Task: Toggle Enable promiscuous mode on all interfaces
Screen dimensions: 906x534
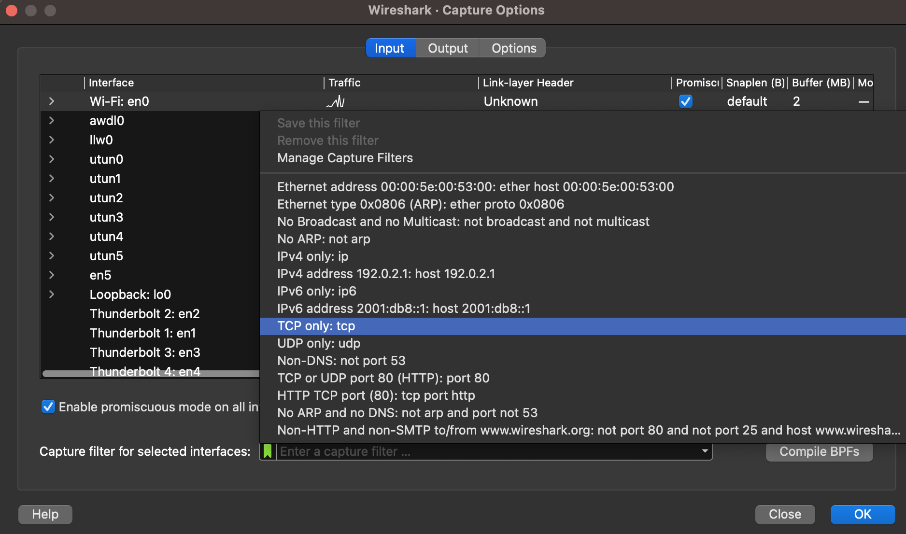Action: click(x=48, y=407)
